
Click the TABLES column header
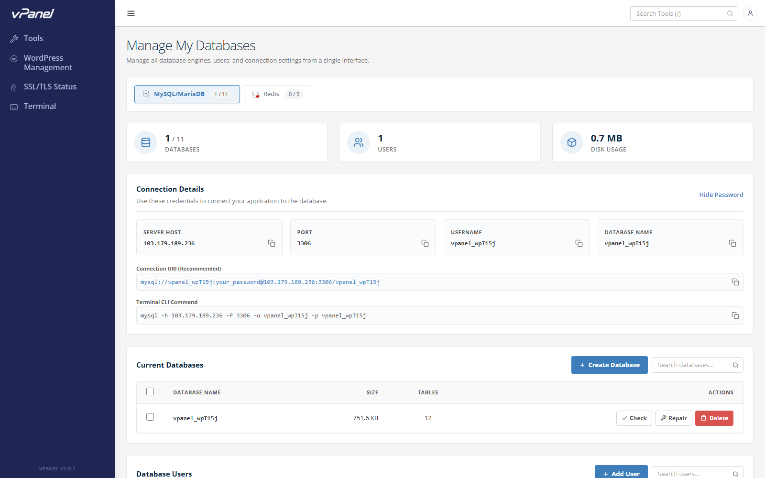coord(428,392)
